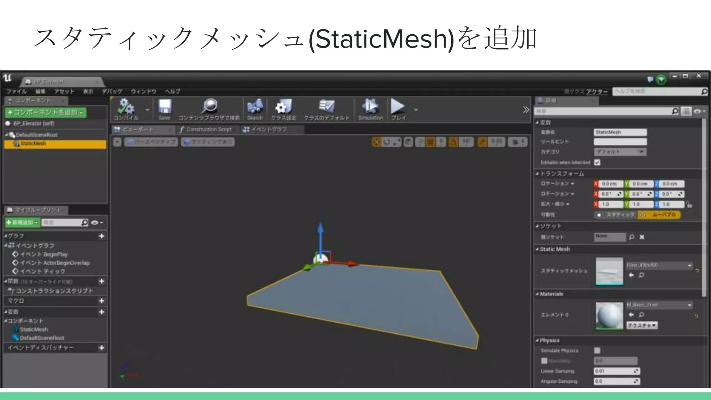Expand toolbar overflow double-chevron
Screen dimensions: 711x400
pyautogui.click(x=526, y=110)
